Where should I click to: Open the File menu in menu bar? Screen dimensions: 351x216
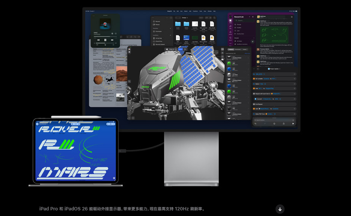(x=174, y=11)
